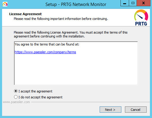
Task: Click the PRTG wordmark below the gauge
Action: pyautogui.click(x=141, y=24)
